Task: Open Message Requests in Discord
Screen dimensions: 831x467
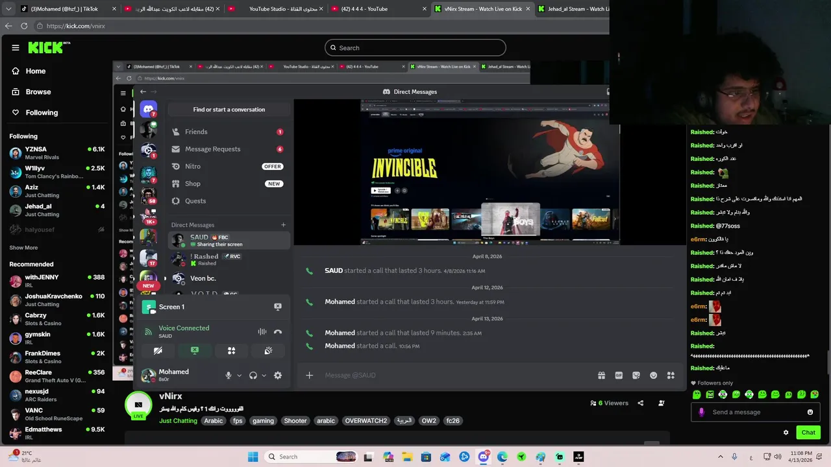Action: pos(228,149)
